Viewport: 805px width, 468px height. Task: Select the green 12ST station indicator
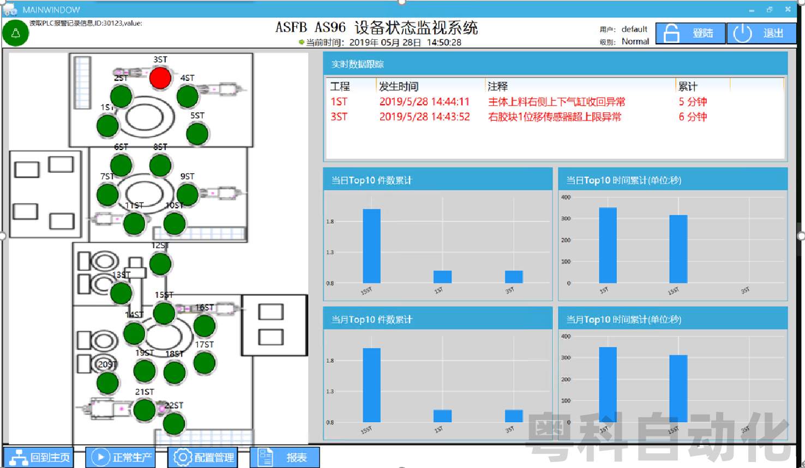(x=160, y=264)
